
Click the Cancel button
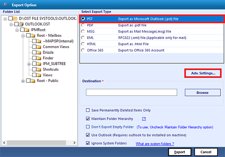(206, 152)
